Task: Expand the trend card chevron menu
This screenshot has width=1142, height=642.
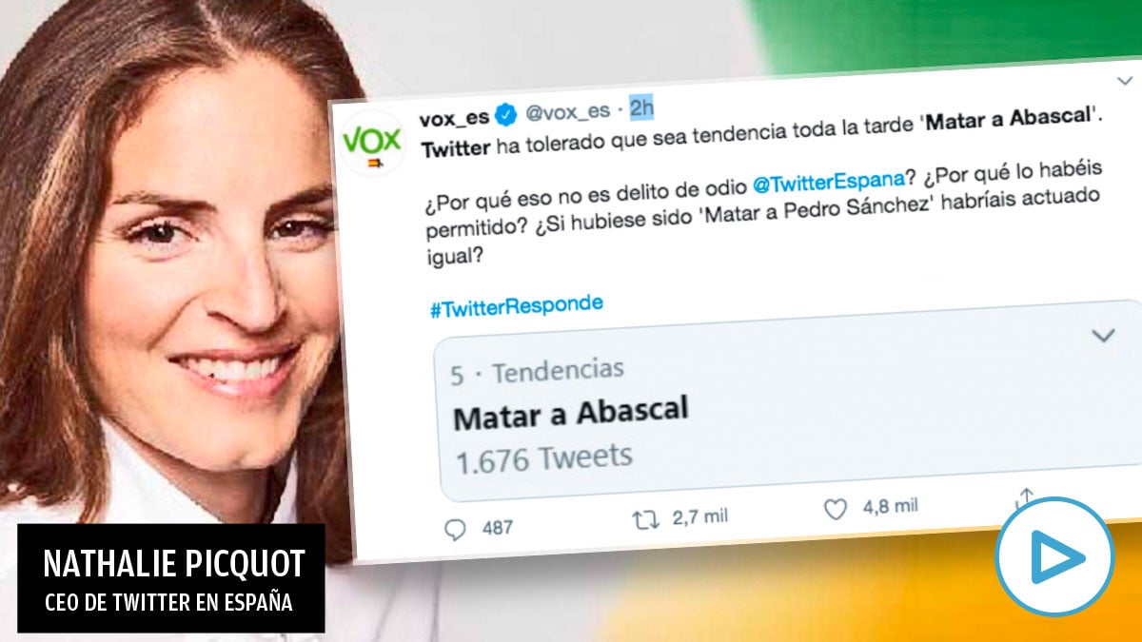Action: 1103,336
